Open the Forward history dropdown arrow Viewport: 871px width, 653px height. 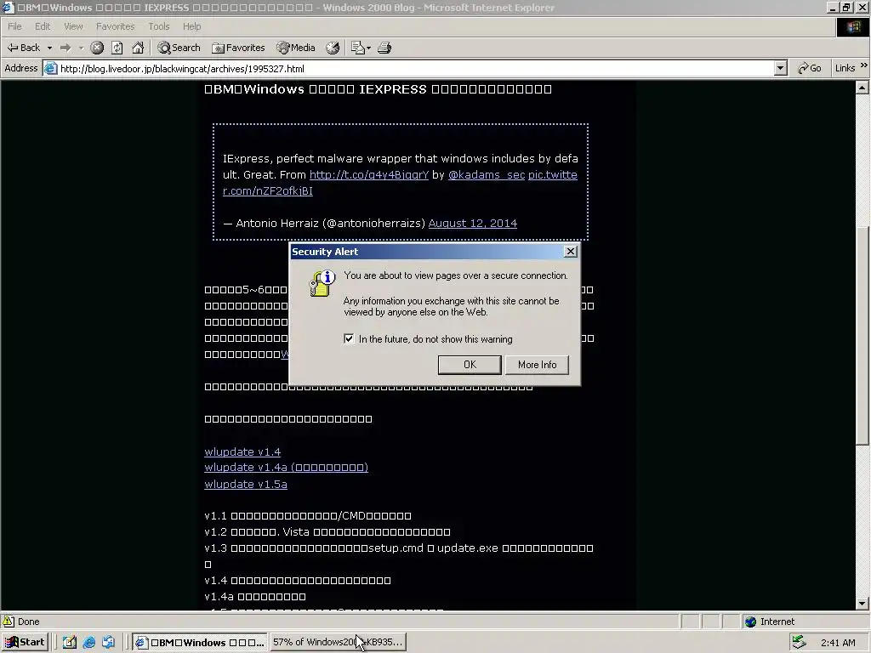pyautogui.click(x=81, y=48)
